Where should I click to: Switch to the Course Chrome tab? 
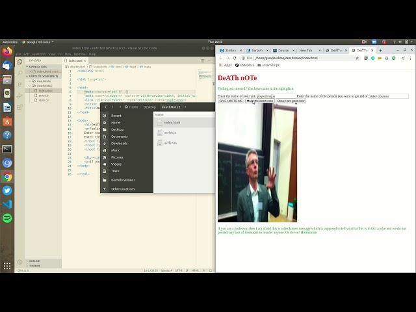click(283, 51)
